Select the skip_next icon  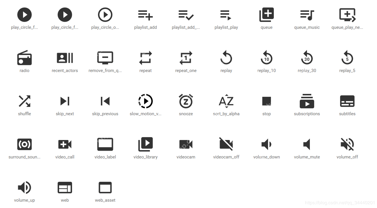(x=65, y=101)
